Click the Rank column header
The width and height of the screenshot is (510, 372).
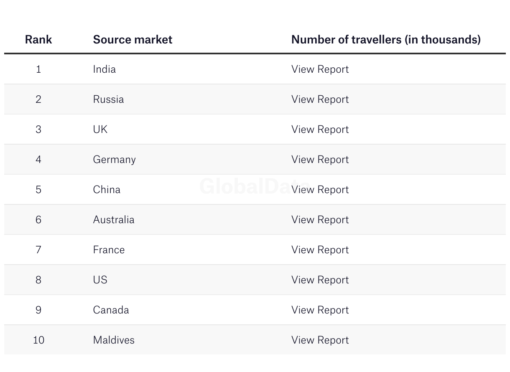(38, 39)
